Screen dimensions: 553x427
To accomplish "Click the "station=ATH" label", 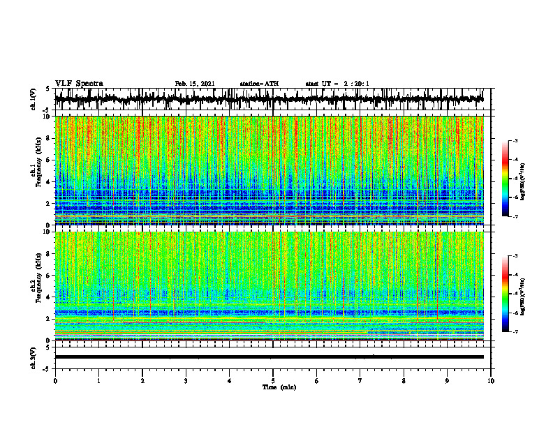I will pos(259,84).
